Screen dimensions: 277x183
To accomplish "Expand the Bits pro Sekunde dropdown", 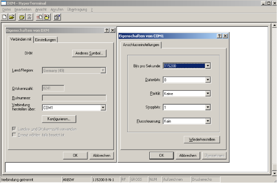I will click(208, 66).
